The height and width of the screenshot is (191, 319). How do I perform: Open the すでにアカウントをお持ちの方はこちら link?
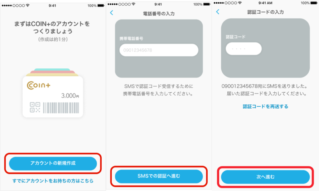coord(53,181)
